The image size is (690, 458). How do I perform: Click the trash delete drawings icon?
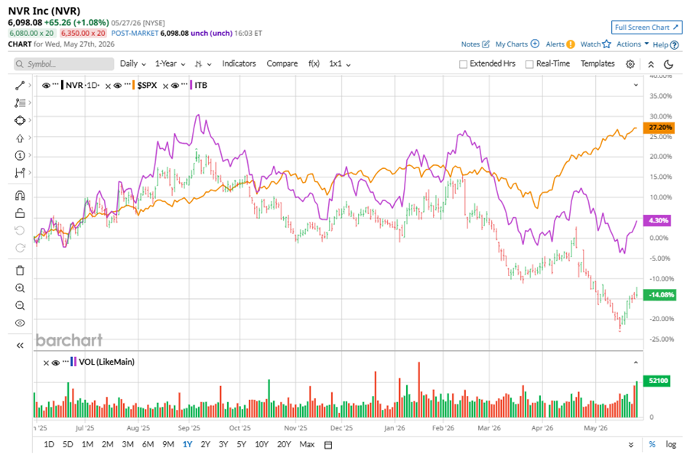tap(20, 271)
